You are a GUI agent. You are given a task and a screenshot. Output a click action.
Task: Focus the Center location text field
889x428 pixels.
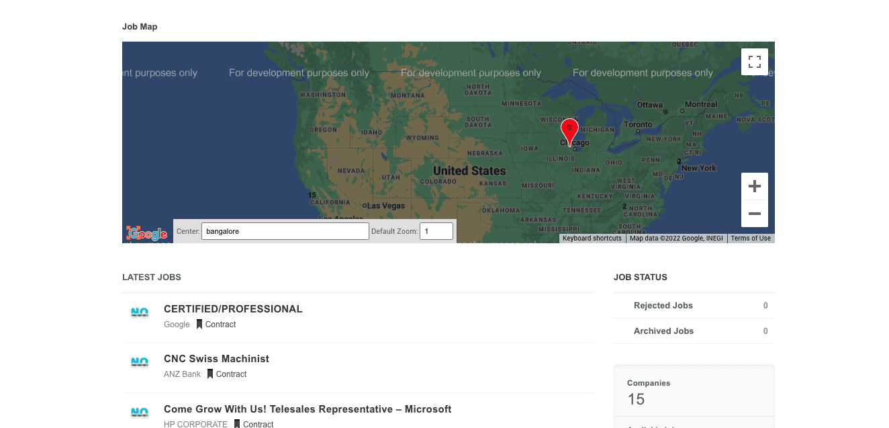[285, 231]
